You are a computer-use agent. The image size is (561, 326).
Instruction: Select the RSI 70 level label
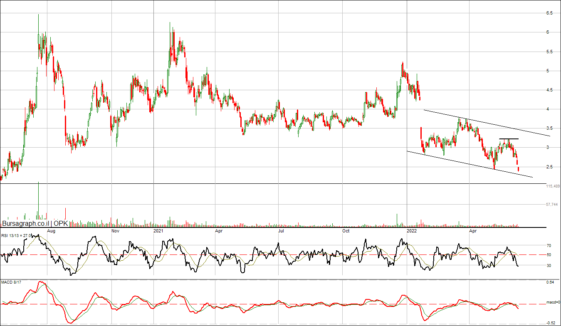[x=549, y=246]
